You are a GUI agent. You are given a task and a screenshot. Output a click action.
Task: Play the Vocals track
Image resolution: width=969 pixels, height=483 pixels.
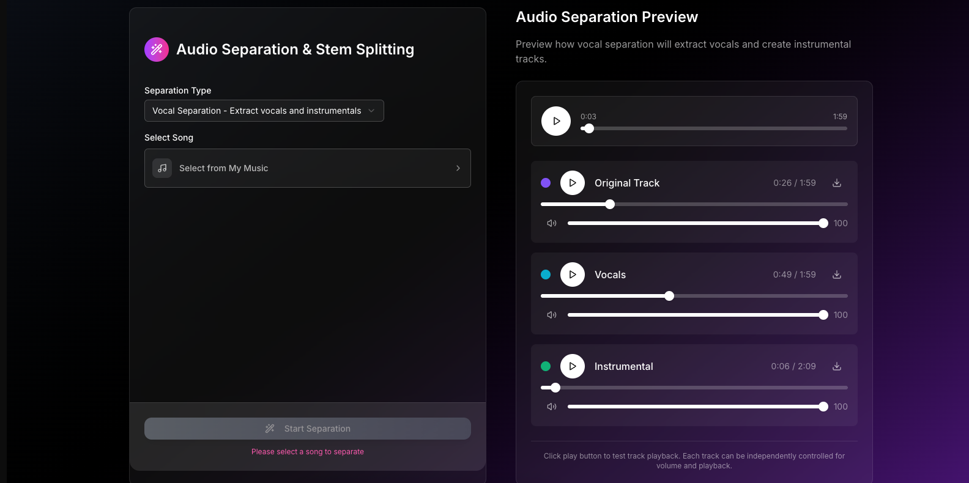click(573, 275)
